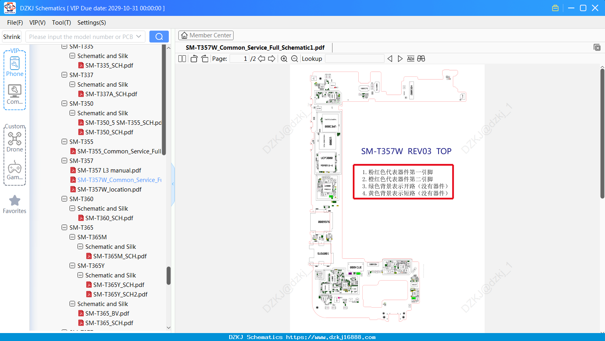This screenshot has width=605, height=341.
Task: Select the SM-T357W_Common_Service_Full_Schematic1.pdf tab
Action: click(x=255, y=47)
